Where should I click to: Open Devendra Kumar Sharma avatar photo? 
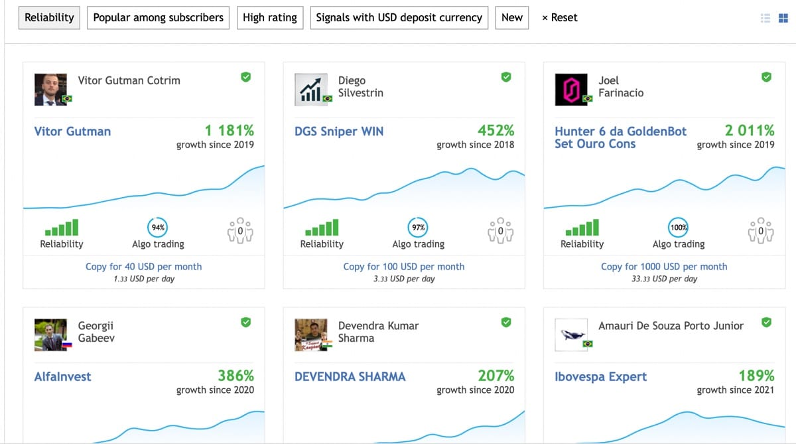[311, 335]
